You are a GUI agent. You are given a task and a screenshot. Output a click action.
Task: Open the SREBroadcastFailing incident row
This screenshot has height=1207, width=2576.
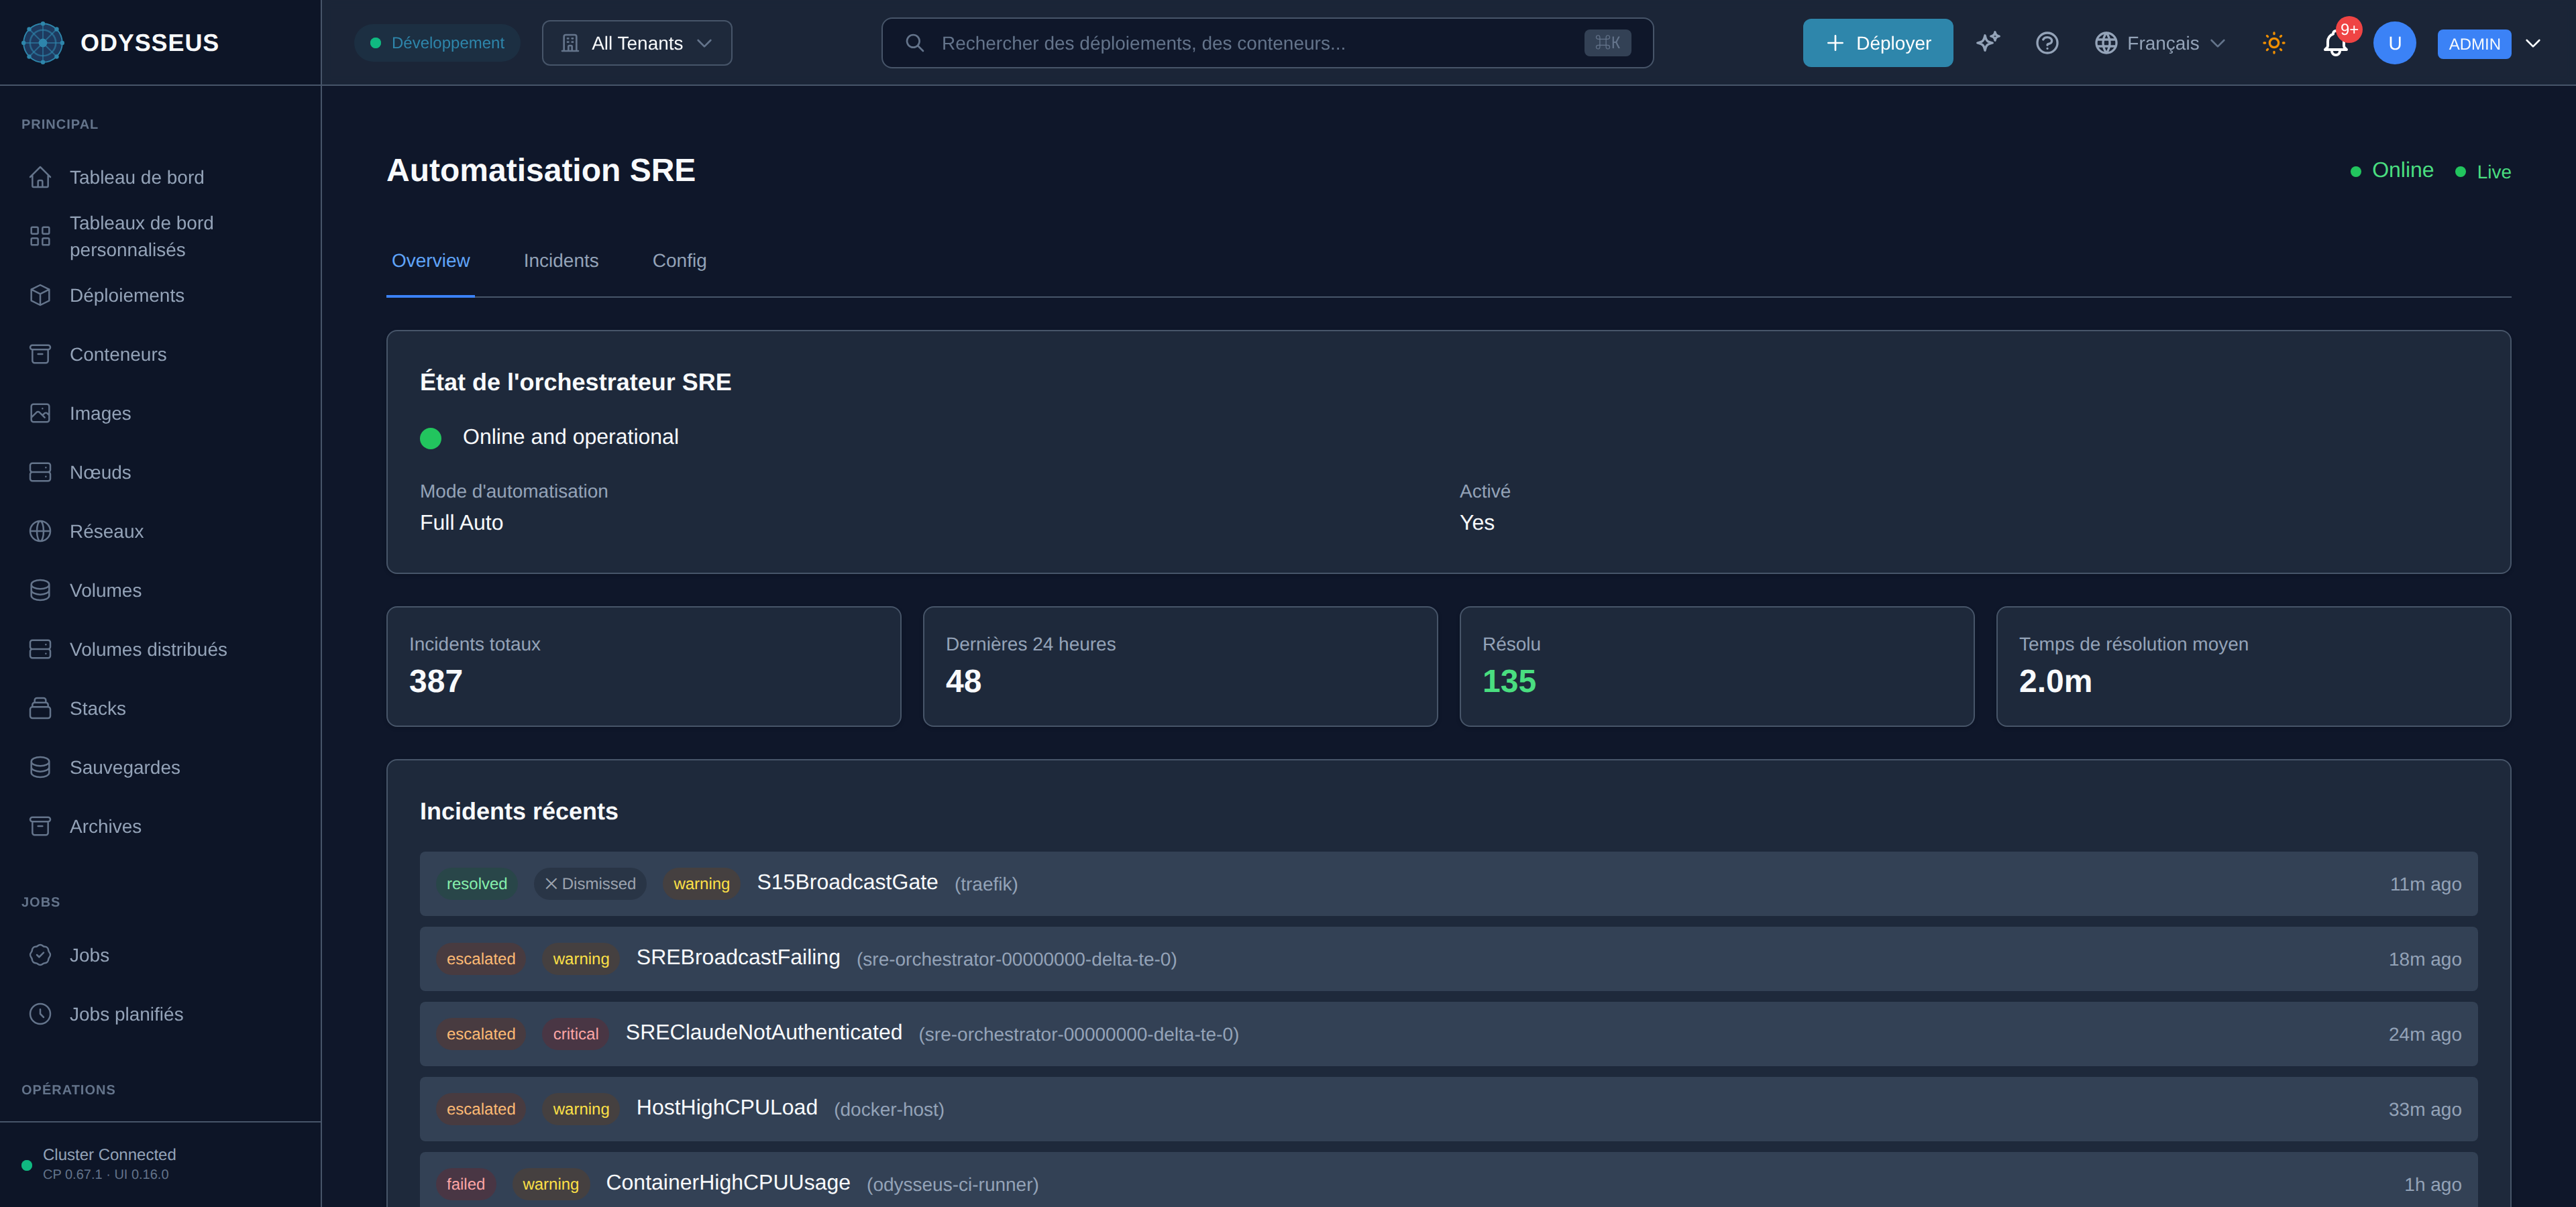1448,958
